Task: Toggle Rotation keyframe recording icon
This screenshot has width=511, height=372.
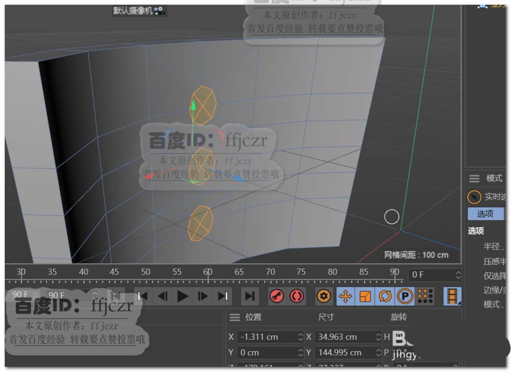Action: coord(385,296)
